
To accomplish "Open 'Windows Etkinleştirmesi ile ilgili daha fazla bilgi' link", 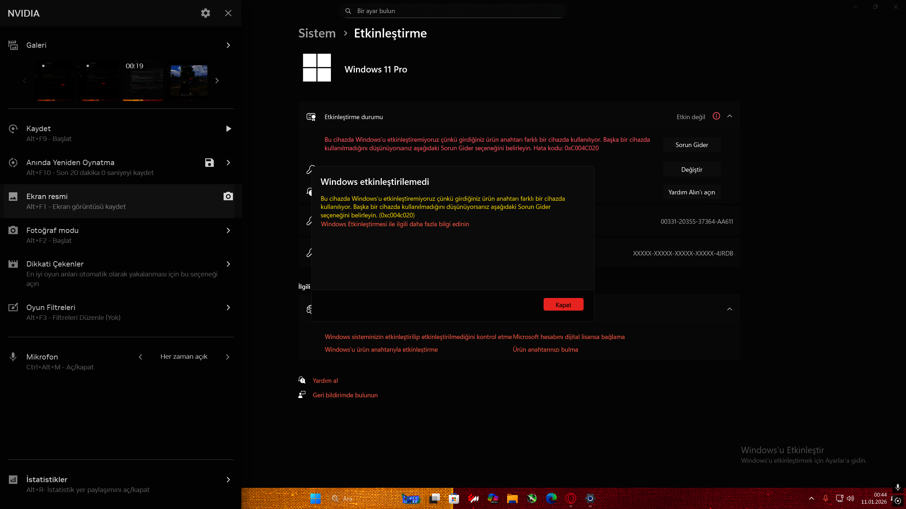I will click(395, 224).
